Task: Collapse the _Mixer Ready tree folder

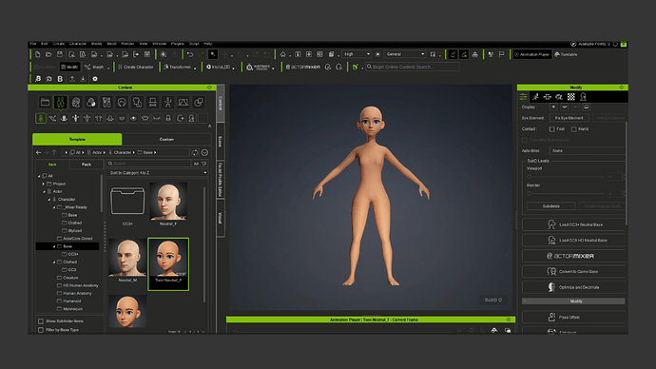Action: tap(53, 207)
